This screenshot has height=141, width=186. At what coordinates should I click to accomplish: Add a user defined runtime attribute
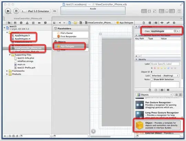[136, 56]
